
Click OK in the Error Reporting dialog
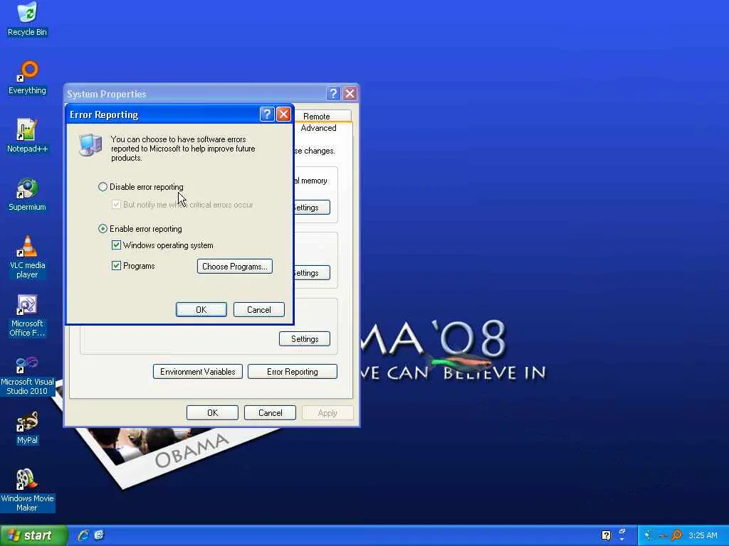[x=201, y=310]
